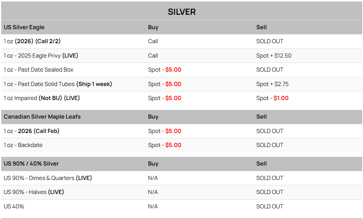This screenshot has width=363, height=219.
Task: Select the 1 oz Backdate Maple item
Action: point(23,145)
